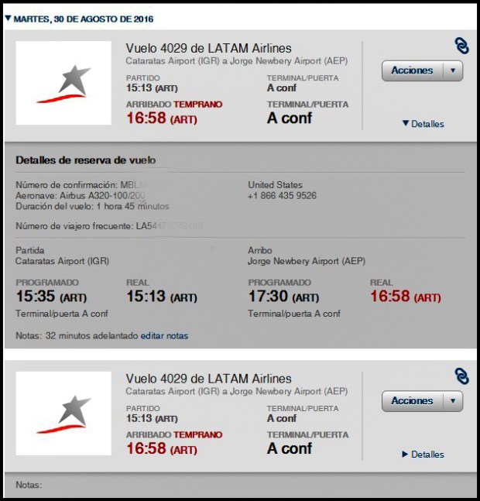Open the first Acciones button
Screen dimensions: 480x501
click(413, 70)
